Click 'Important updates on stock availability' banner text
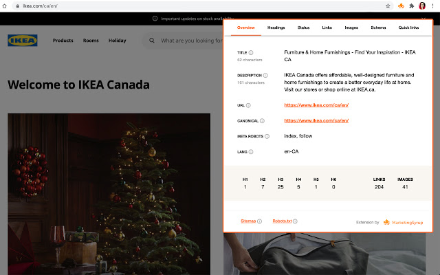The width and height of the screenshot is (440, 275). click(197, 19)
